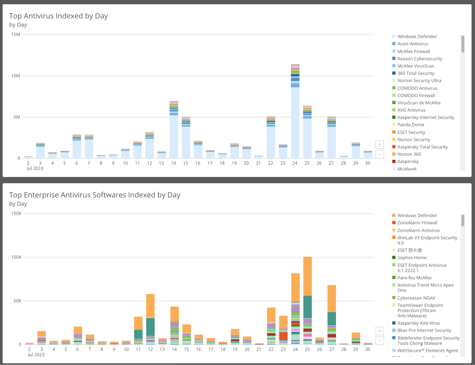The width and height of the screenshot is (475, 365).
Task: Select ZoneAlarm Antivirus legend entry
Action: coord(416,230)
